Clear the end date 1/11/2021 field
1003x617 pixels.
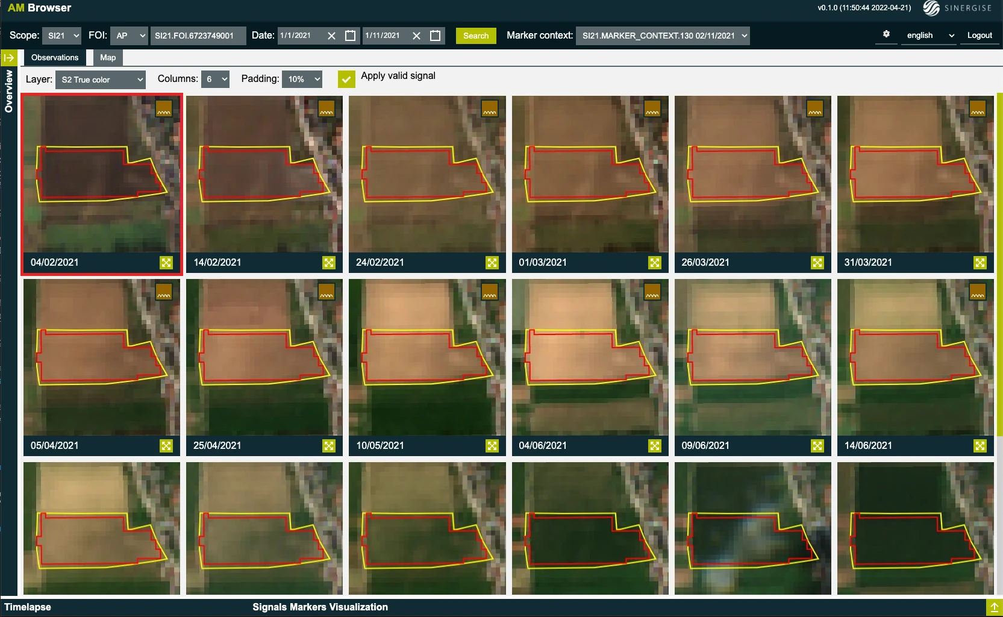coord(416,36)
